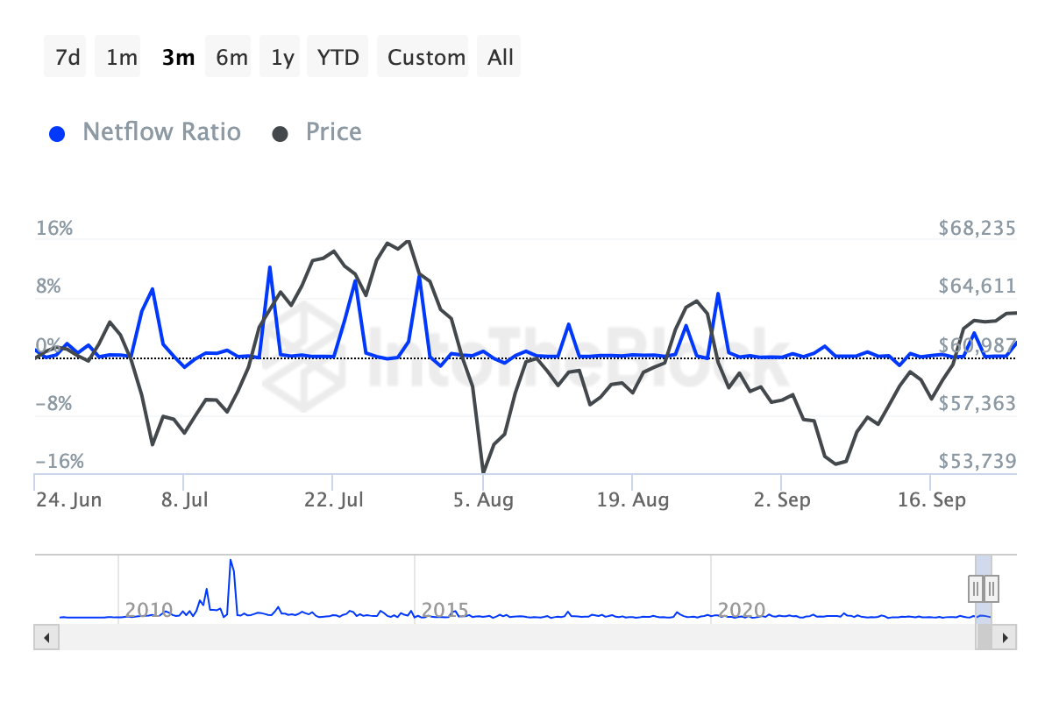
Task: Click the 5. Aug price low point
Action: [x=483, y=472]
